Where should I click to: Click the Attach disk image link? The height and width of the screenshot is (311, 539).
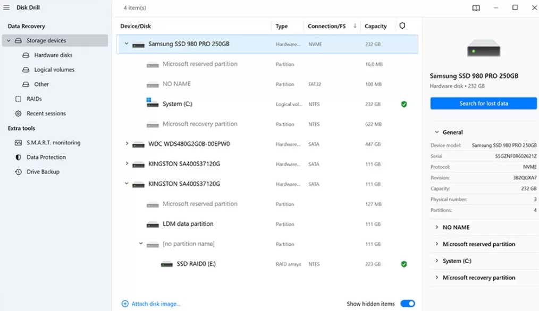coord(155,304)
